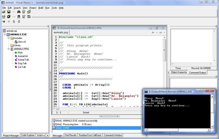Click the console window's vertical scrollbar down arrow
219x139 pixels.
212,127
